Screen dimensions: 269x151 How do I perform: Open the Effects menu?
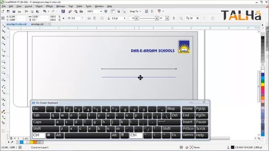(x=50, y=6)
